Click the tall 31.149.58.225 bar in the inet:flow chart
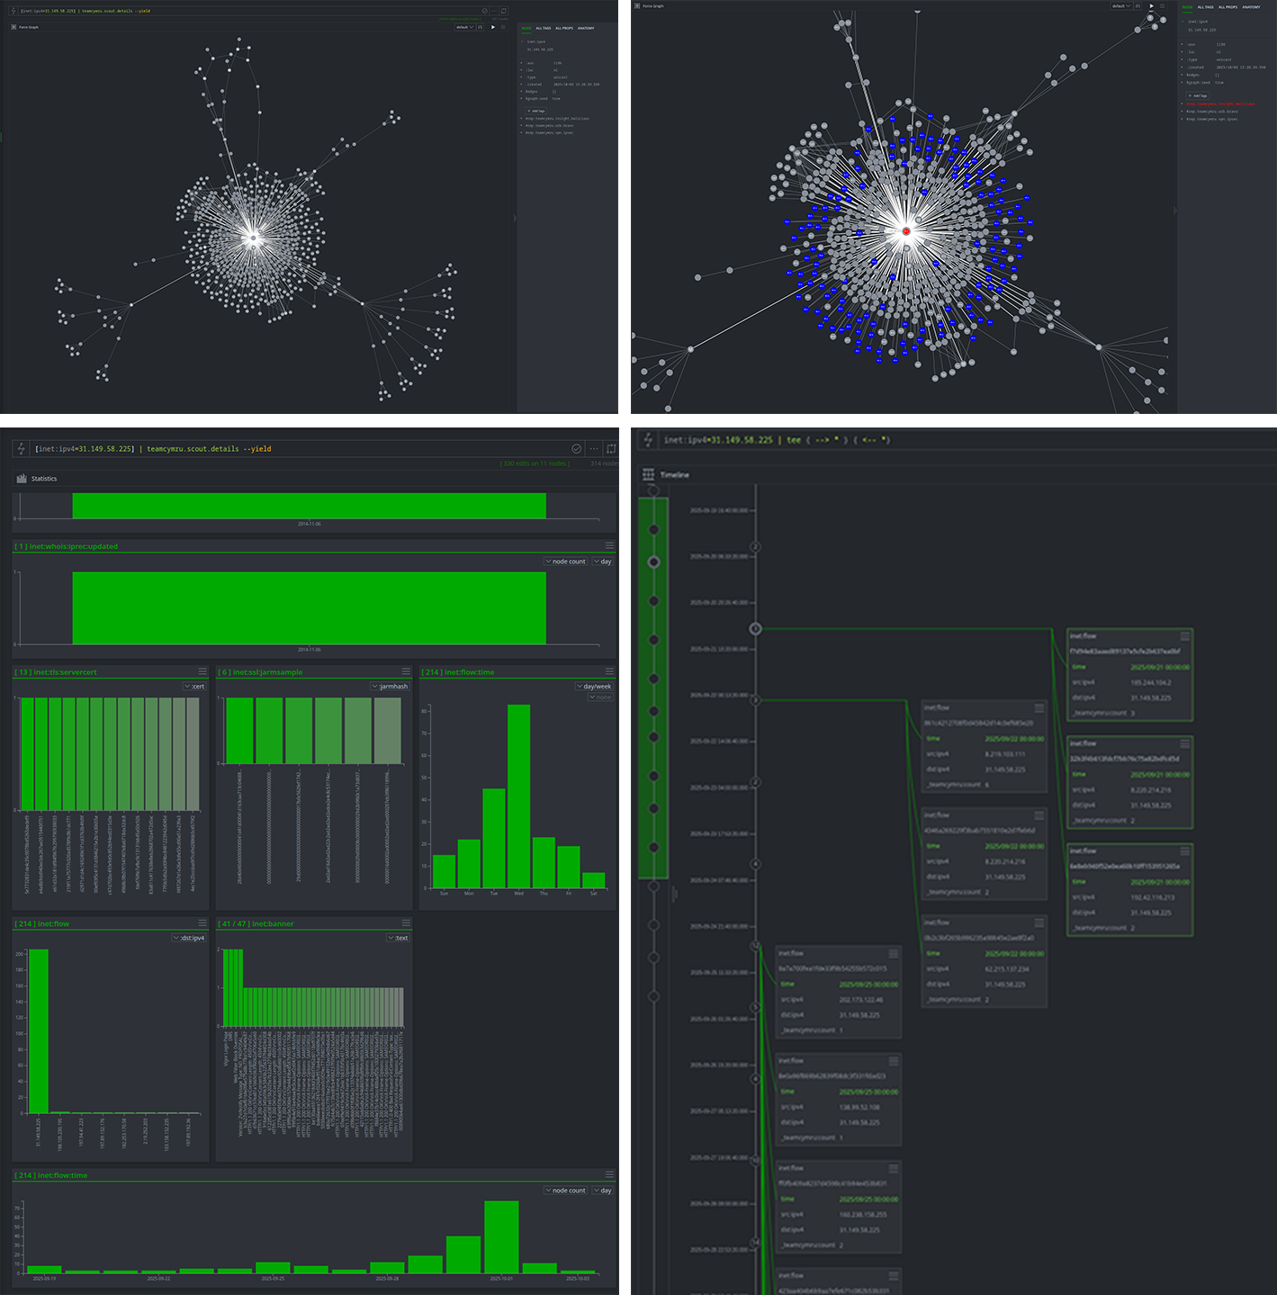Screen dimensions: 1277x1295 [x=39, y=1031]
